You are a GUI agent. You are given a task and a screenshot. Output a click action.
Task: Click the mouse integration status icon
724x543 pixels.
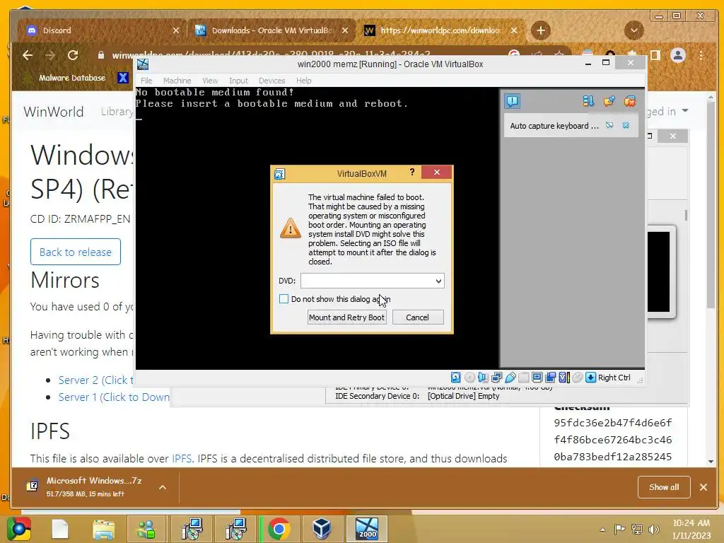(577, 378)
